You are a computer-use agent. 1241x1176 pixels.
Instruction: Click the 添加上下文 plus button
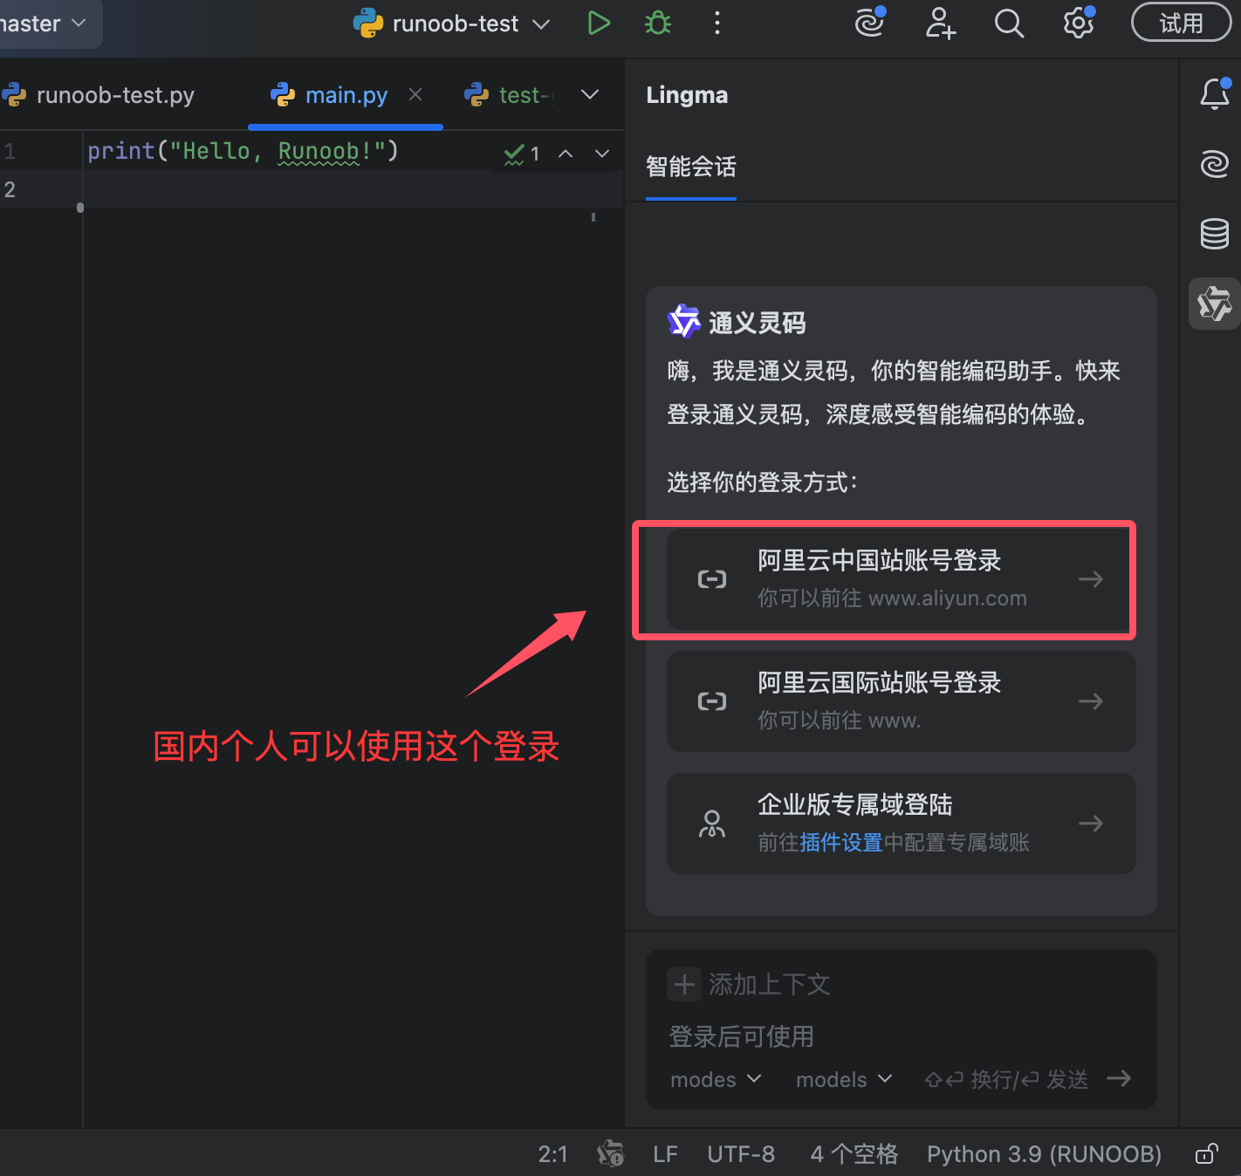coord(684,984)
